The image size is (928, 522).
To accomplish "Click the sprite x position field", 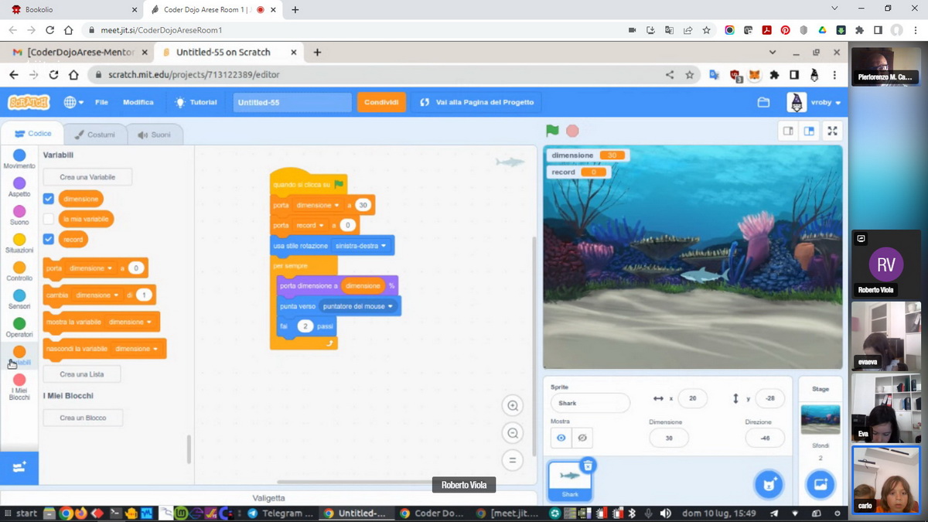I will tap(693, 398).
